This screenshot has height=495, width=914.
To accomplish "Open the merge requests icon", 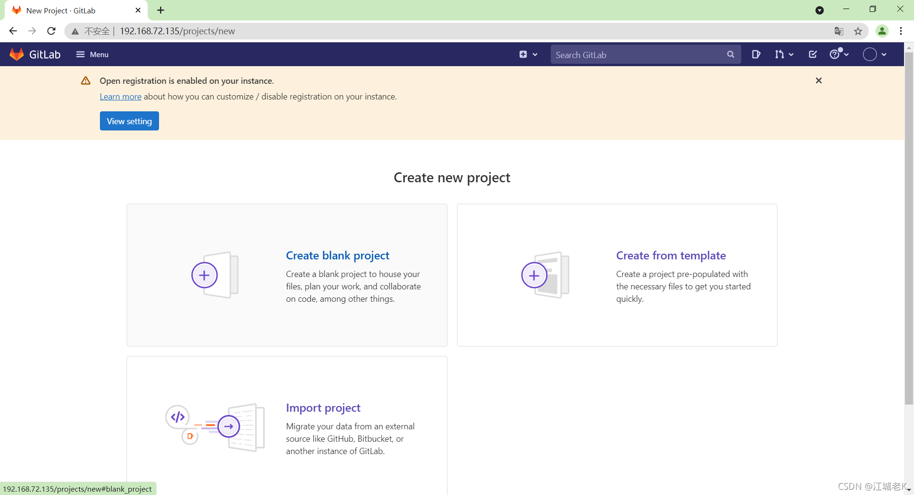I will pos(780,54).
